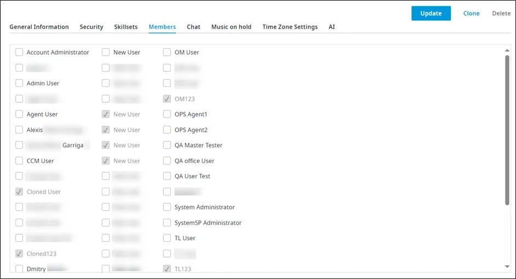Tick the SystemSP Administrator checkbox
Image resolution: width=516 pixels, height=279 pixels.
click(167, 223)
